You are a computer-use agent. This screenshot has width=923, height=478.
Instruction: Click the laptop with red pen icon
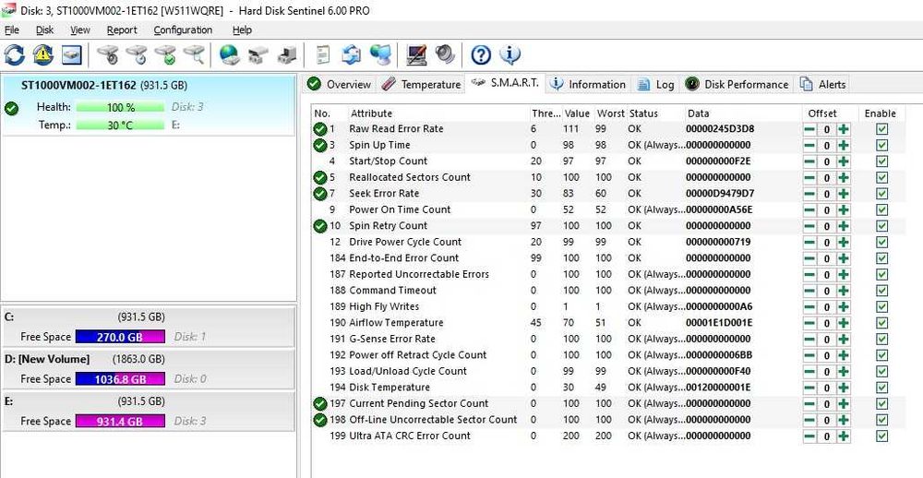tap(416, 54)
